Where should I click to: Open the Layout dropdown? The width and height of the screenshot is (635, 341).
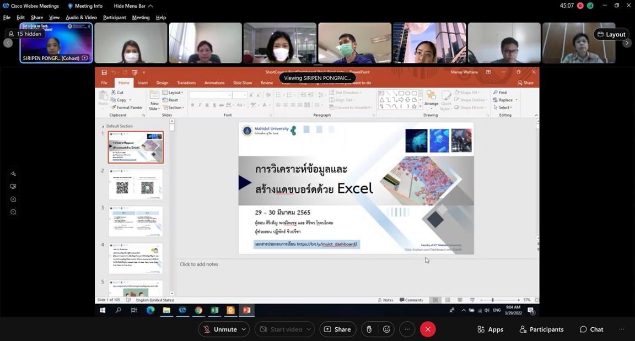tap(611, 34)
